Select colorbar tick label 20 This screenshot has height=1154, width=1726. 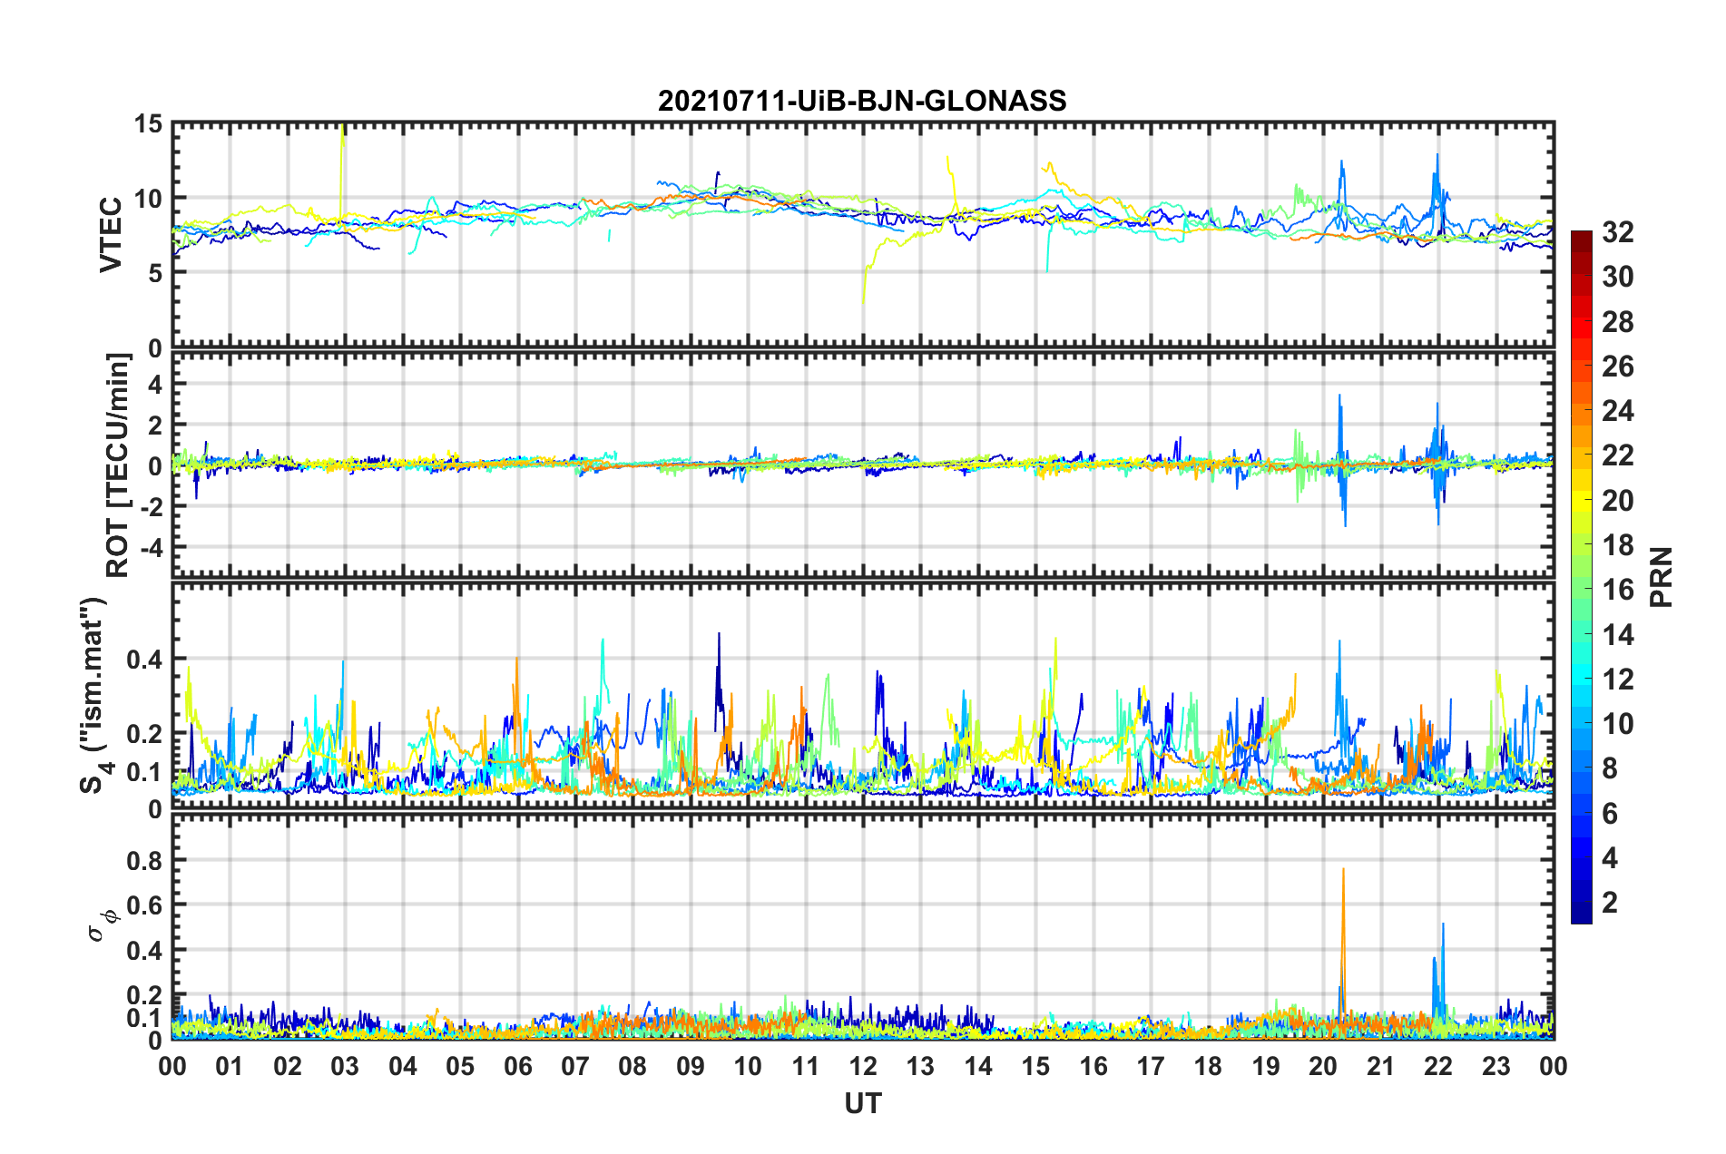[1617, 501]
